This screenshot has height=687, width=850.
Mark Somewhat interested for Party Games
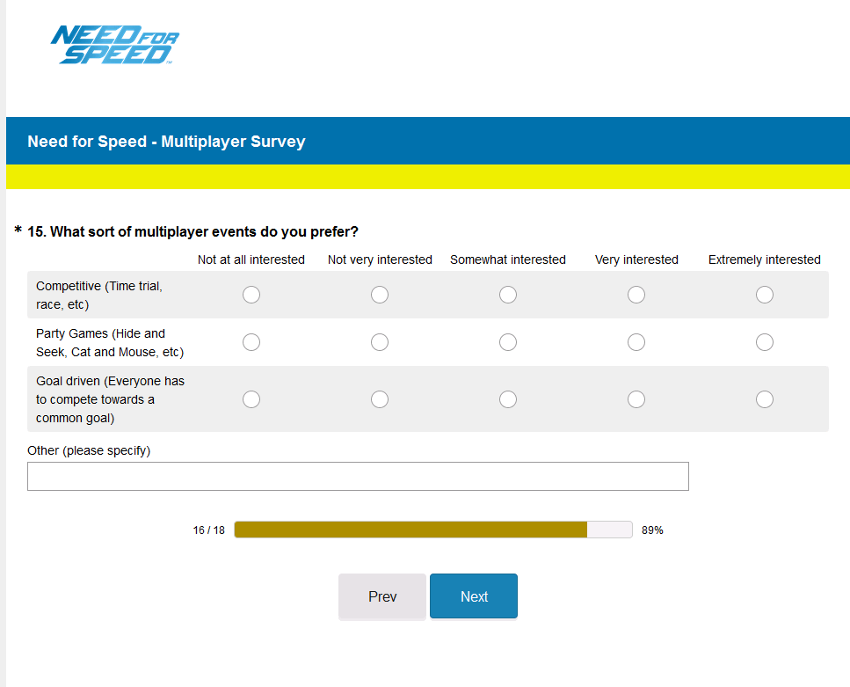[508, 342]
